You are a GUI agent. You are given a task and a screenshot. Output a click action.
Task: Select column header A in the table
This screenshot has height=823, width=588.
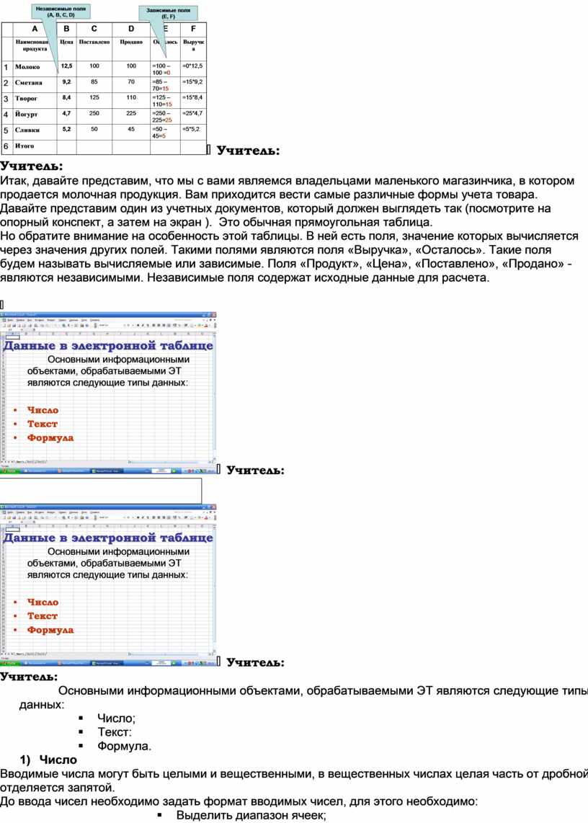click(x=35, y=29)
